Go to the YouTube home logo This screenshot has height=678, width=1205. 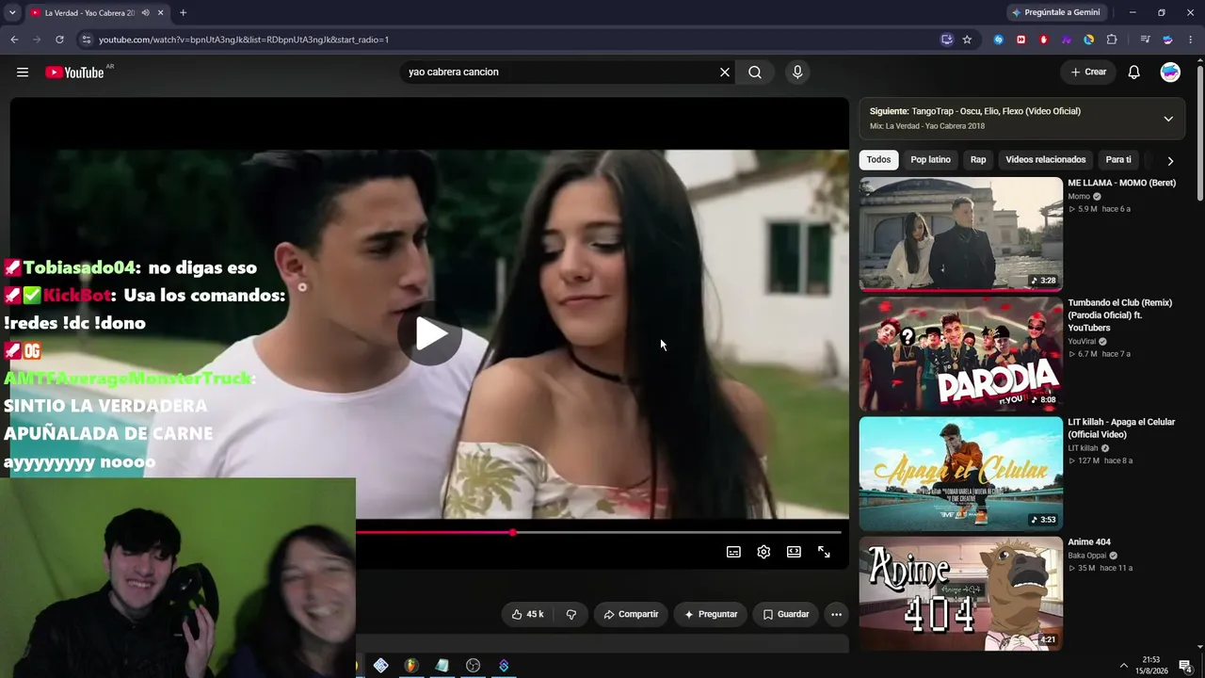[x=74, y=73]
